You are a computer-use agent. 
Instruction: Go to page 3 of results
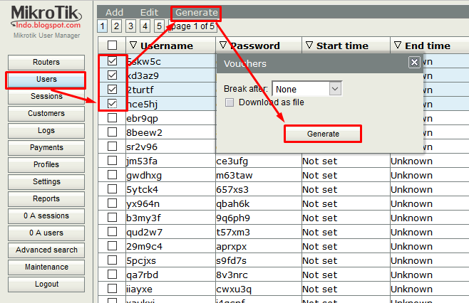click(x=130, y=26)
